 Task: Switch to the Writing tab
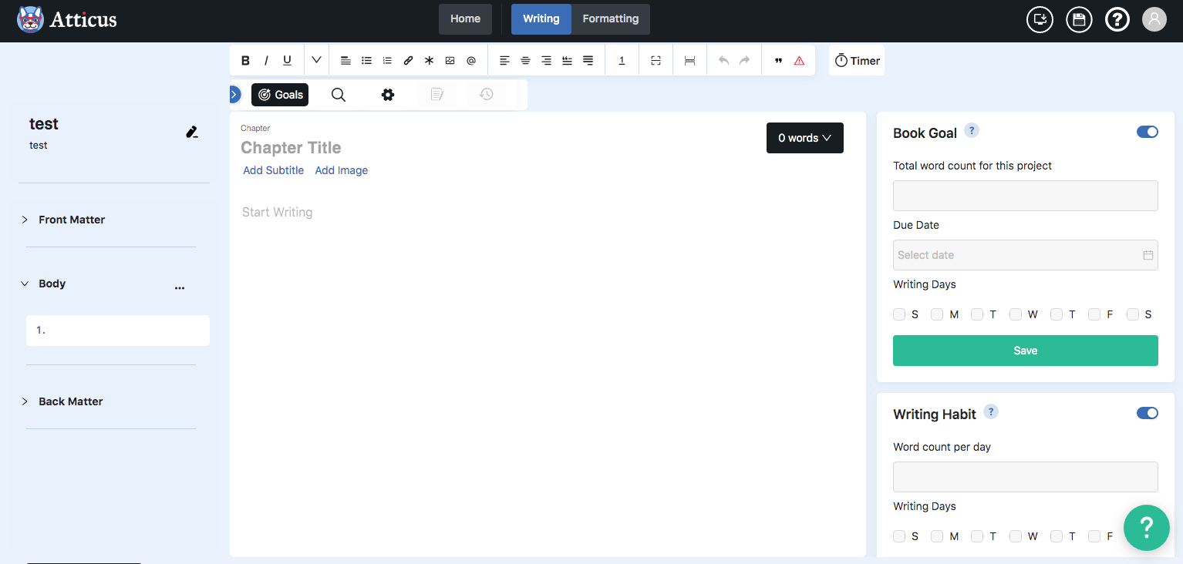point(541,19)
